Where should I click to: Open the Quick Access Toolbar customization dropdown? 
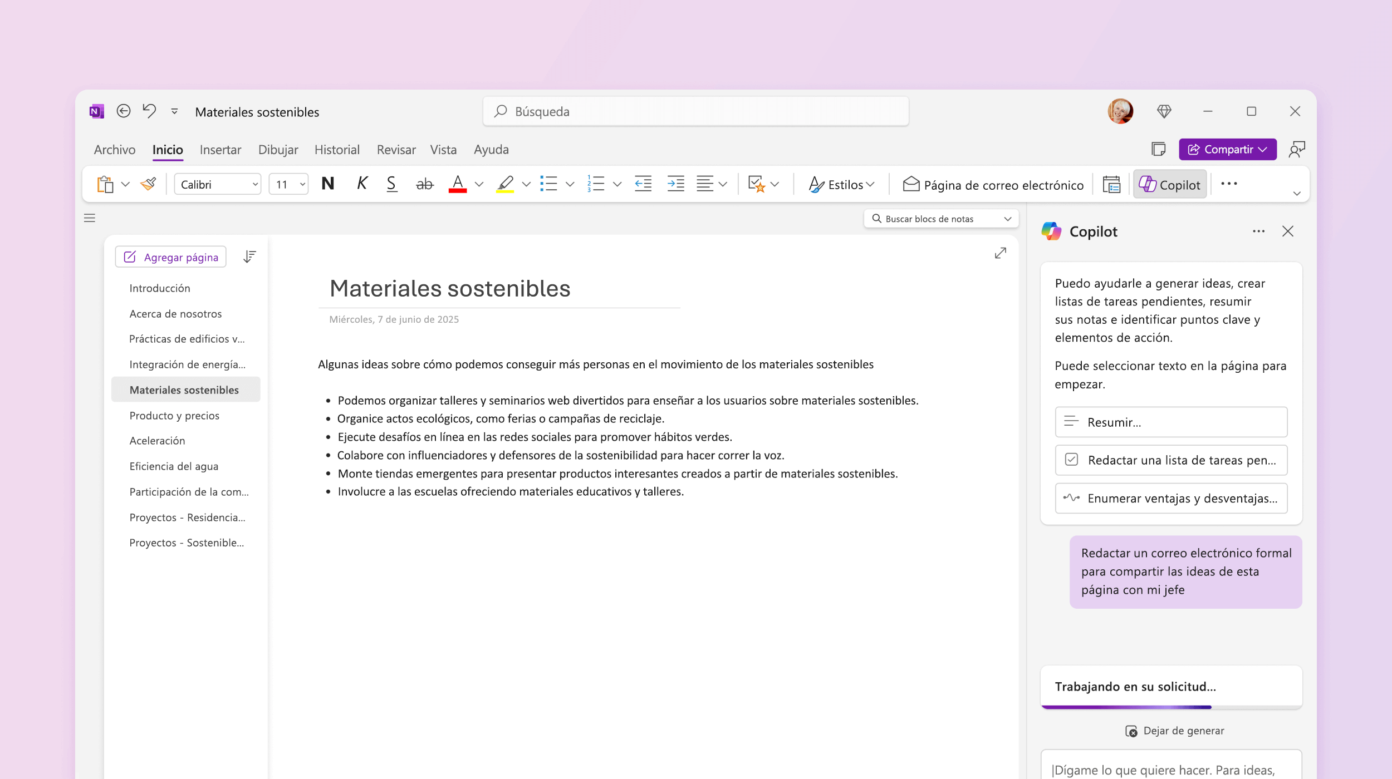pyautogui.click(x=174, y=111)
